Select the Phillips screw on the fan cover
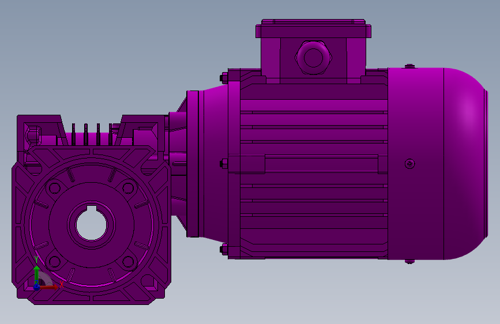Screen dimensions: 500x324 click(410, 164)
